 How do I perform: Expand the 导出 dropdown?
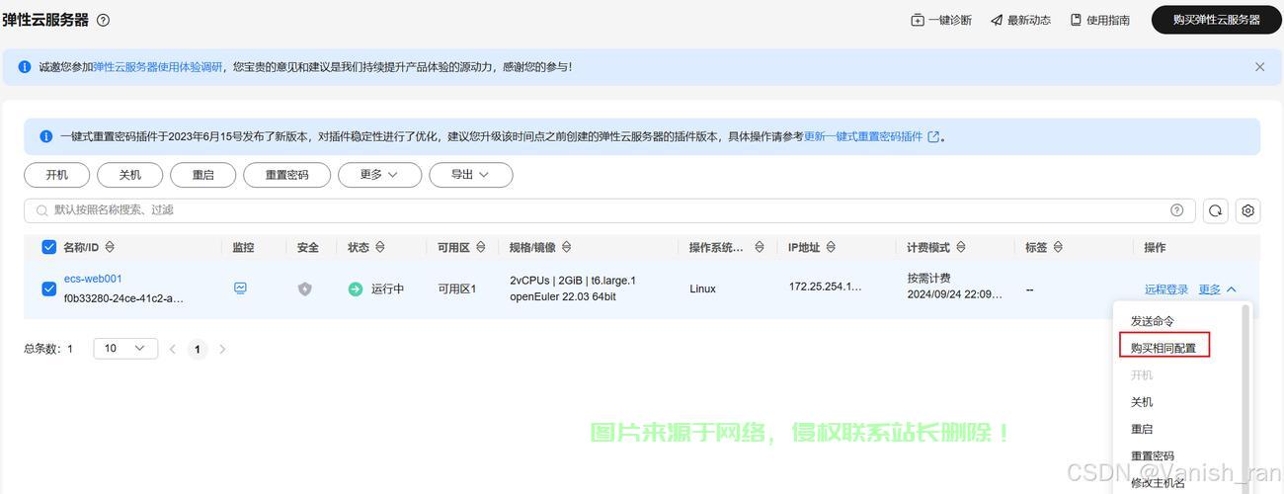coord(470,175)
